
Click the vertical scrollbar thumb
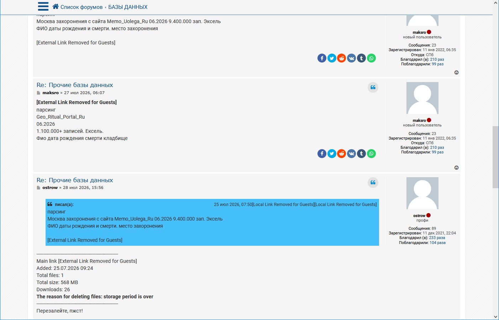495,157
